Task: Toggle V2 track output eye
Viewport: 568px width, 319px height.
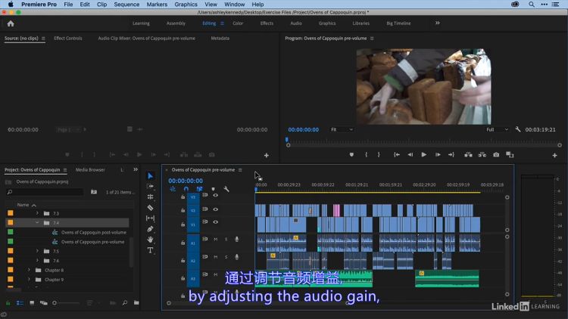Action: pyautogui.click(x=216, y=209)
